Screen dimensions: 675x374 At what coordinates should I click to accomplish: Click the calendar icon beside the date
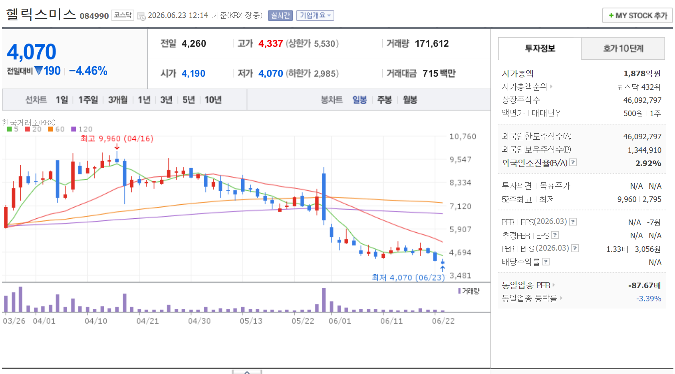(141, 16)
